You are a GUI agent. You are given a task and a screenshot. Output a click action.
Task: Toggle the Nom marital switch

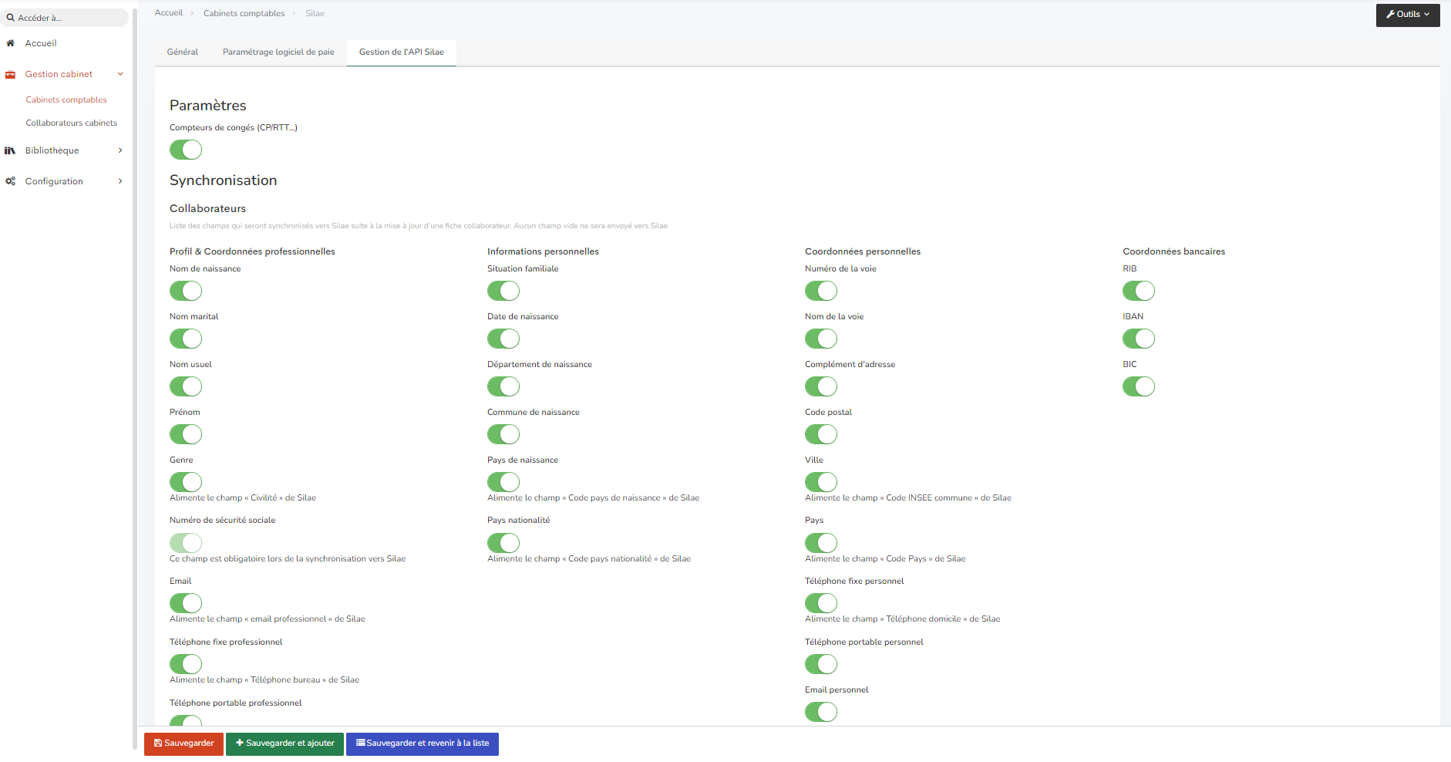(x=186, y=339)
